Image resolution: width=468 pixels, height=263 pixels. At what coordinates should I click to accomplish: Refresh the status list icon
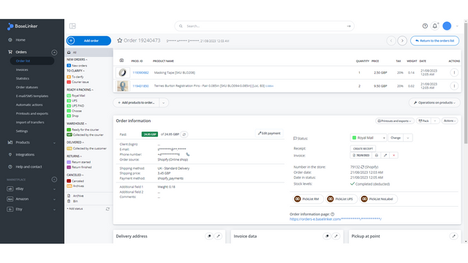[107, 209]
